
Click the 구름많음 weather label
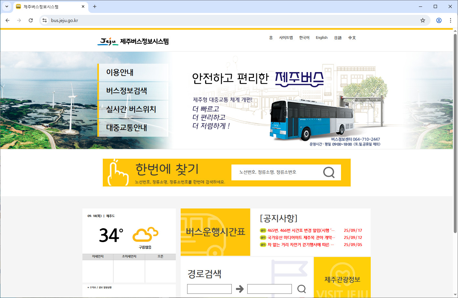click(x=145, y=247)
